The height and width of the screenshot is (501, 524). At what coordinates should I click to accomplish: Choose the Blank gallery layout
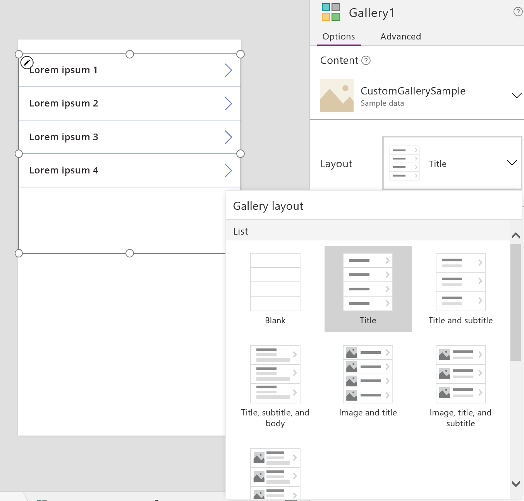coord(275,289)
